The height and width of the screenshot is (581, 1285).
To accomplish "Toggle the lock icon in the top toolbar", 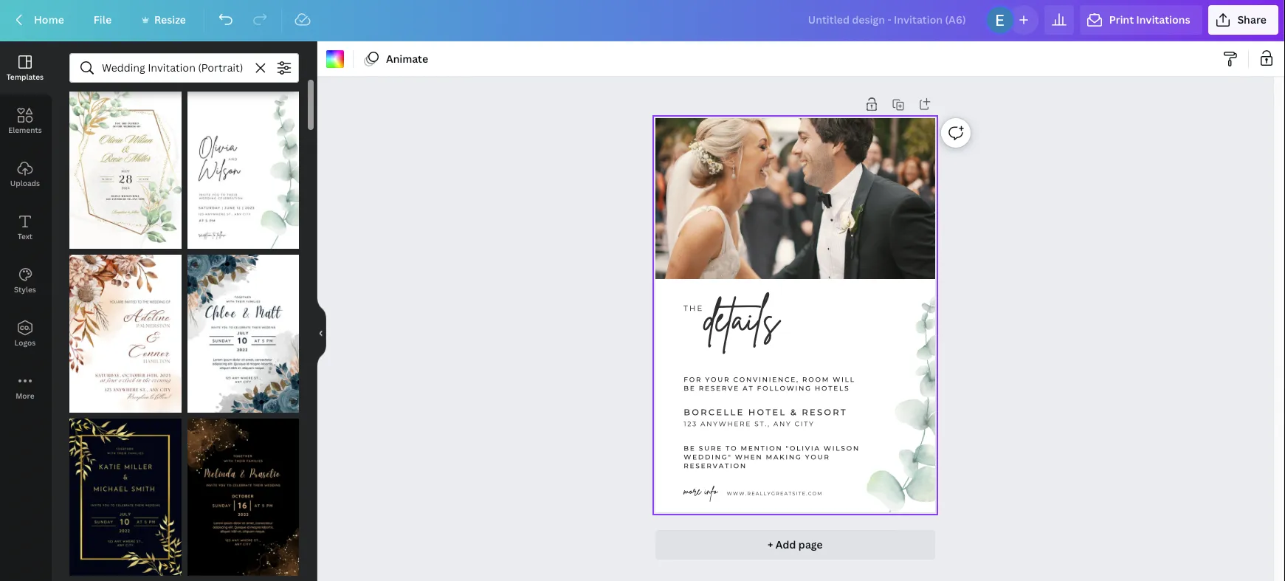I will (x=1266, y=59).
